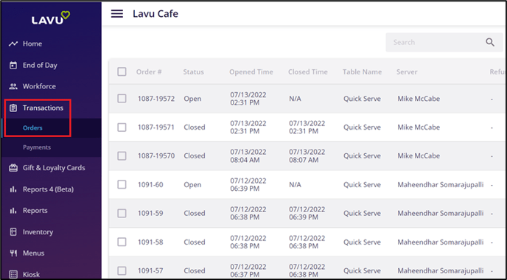Click the Lavu logo in the sidebar
The height and width of the screenshot is (280, 507).
(x=51, y=18)
